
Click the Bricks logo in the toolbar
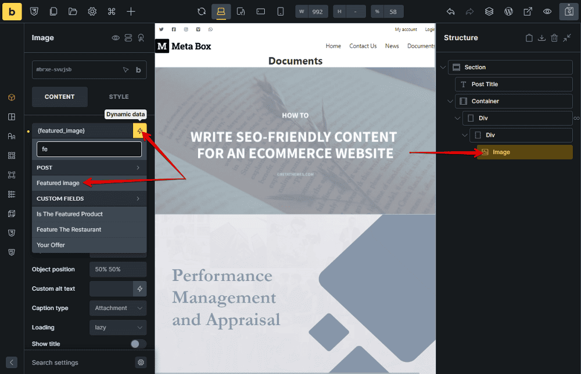click(x=12, y=12)
